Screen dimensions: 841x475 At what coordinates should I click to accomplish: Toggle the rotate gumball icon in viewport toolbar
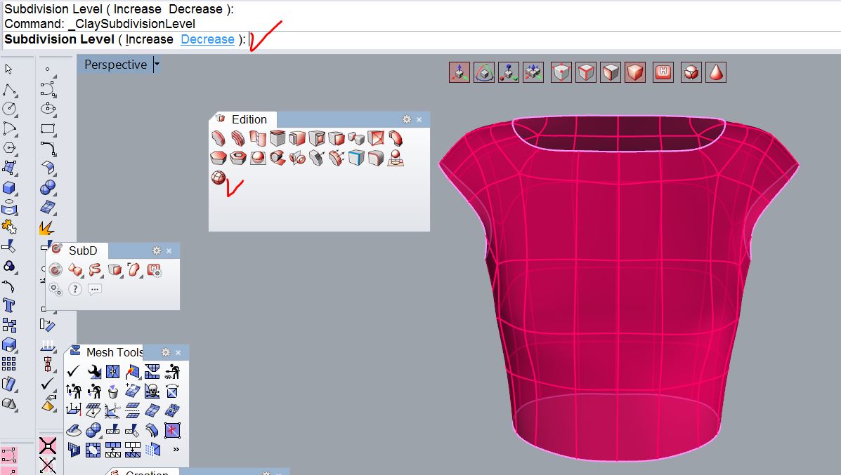(484, 72)
